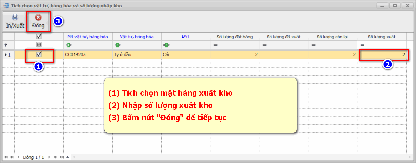416x163 pixels.
Task: Click the red Đóng close icon
Action: click(38, 17)
